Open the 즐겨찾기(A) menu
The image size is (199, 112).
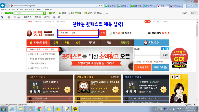(x=29, y=9)
